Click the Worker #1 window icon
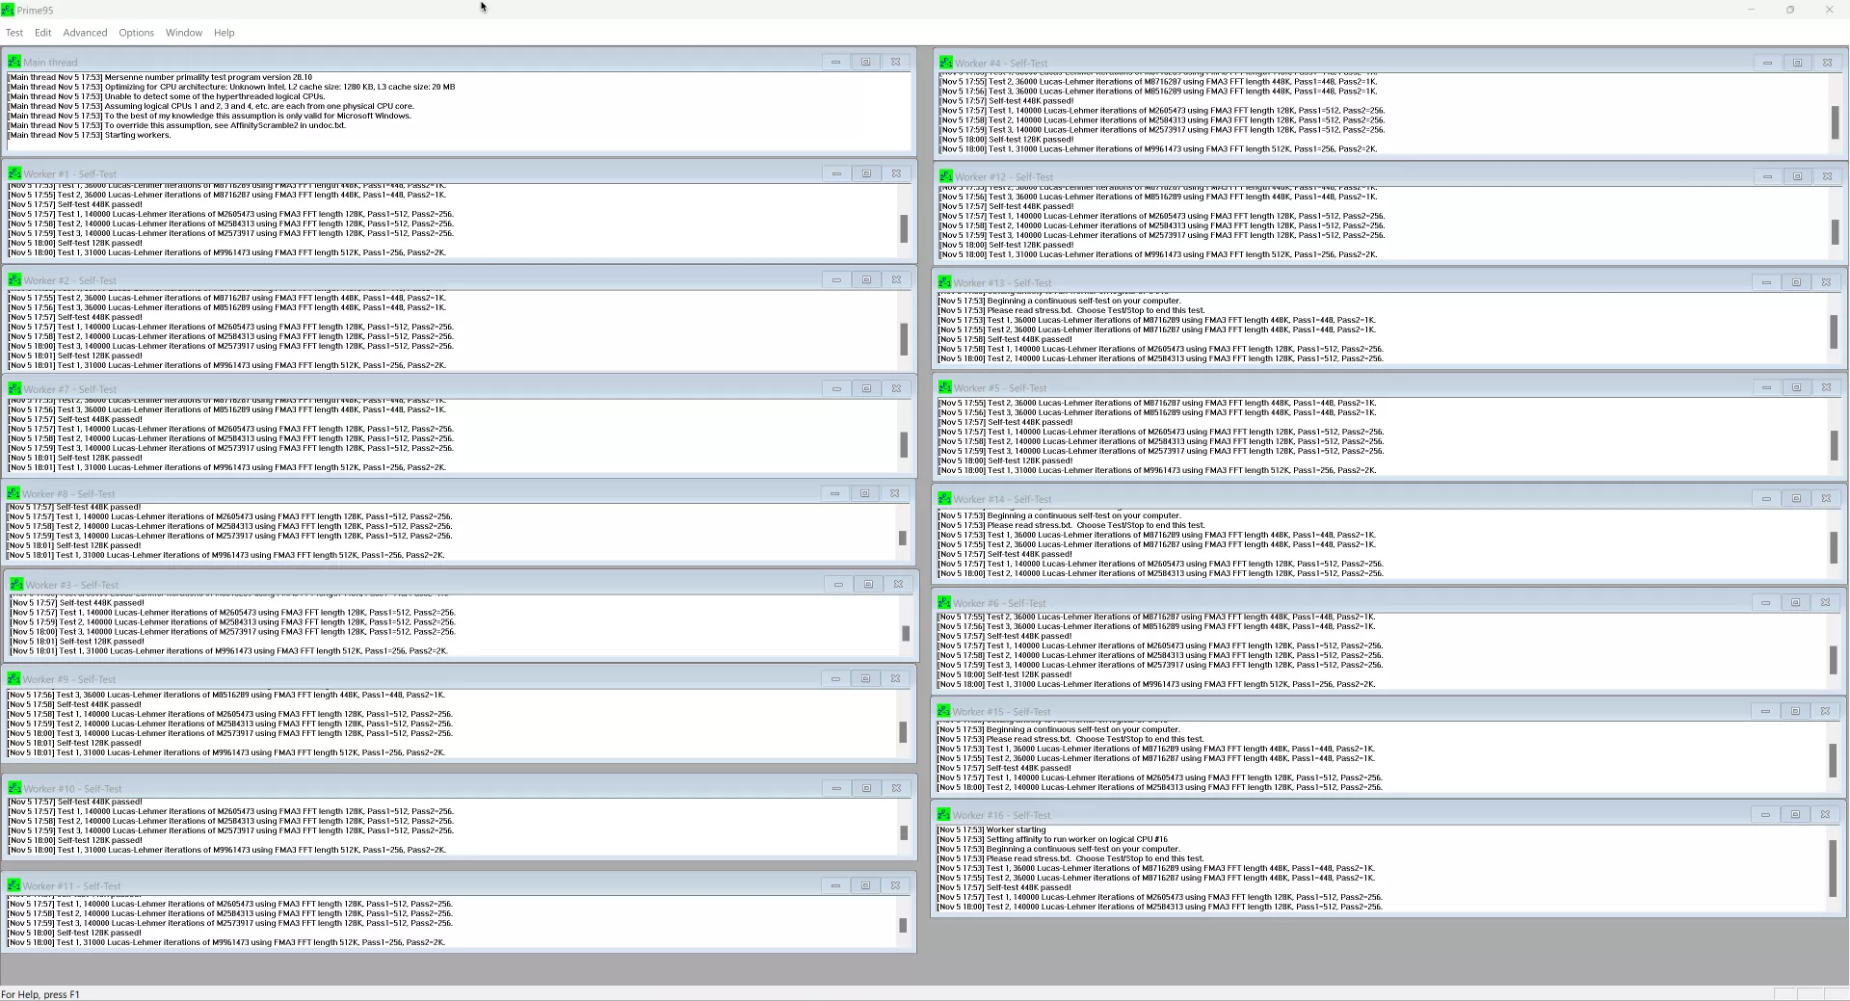 pos(14,173)
